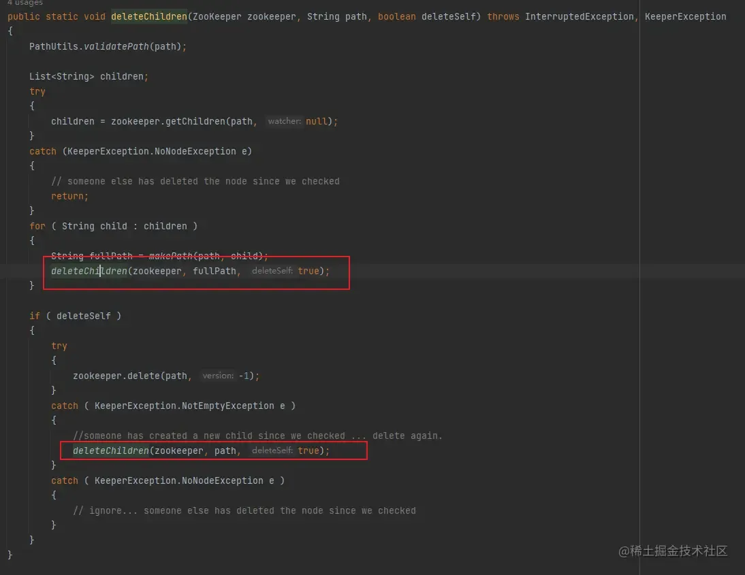Screen dimensions: 745x575
Task: Click the catch for KeeperException.NotEmptyException
Action: click(x=174, y=406)
